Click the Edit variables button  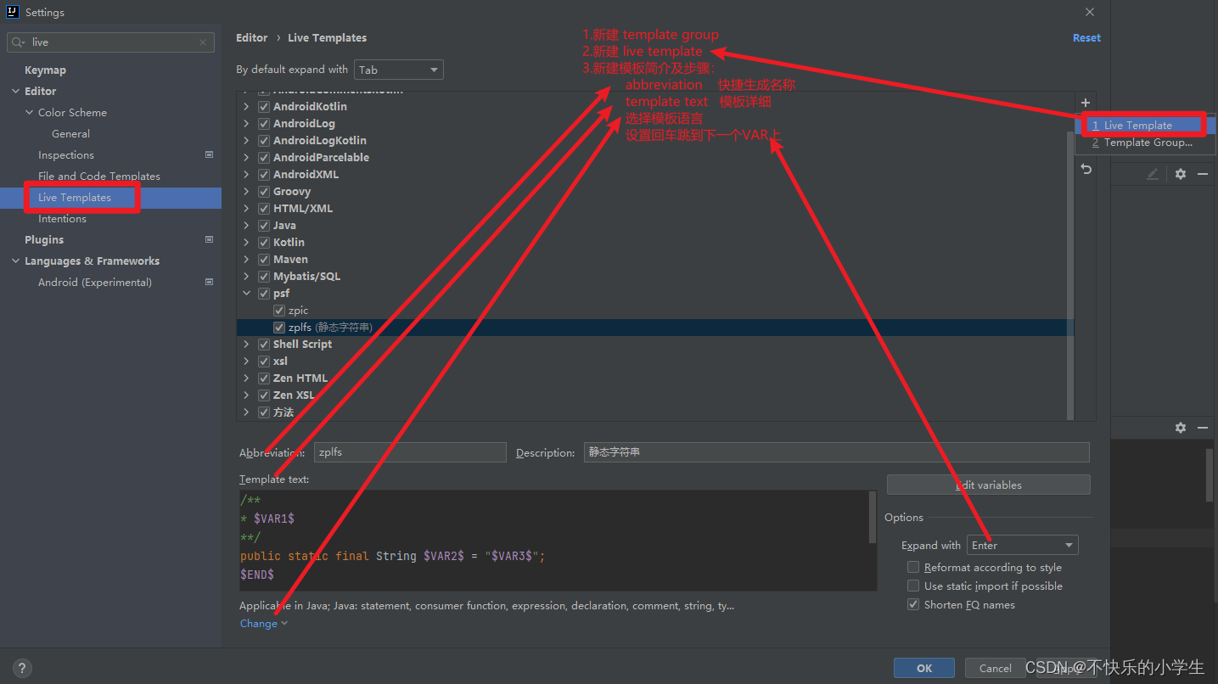click(x=988, y=485)
